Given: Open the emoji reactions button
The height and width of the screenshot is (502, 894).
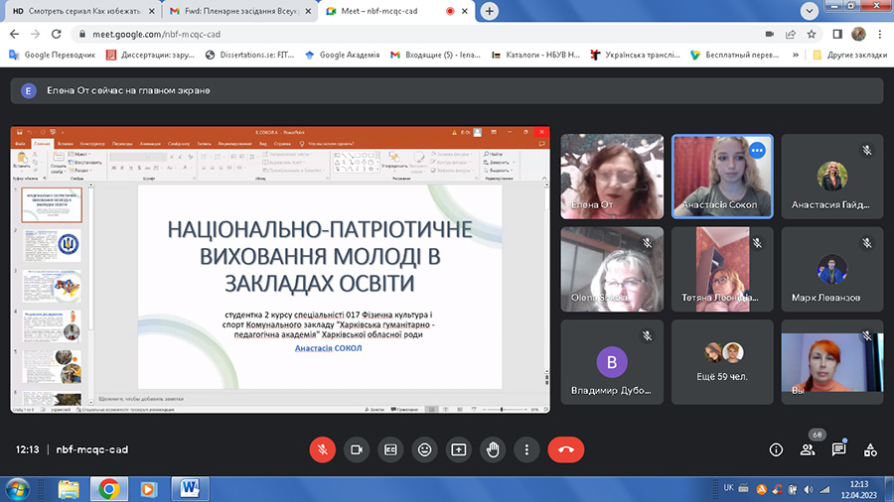Looking at the screenshot, I should coord(424,449).
